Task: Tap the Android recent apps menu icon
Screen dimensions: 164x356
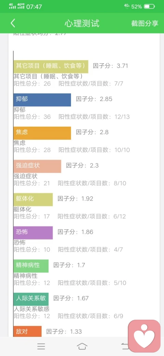Action: 41,346
